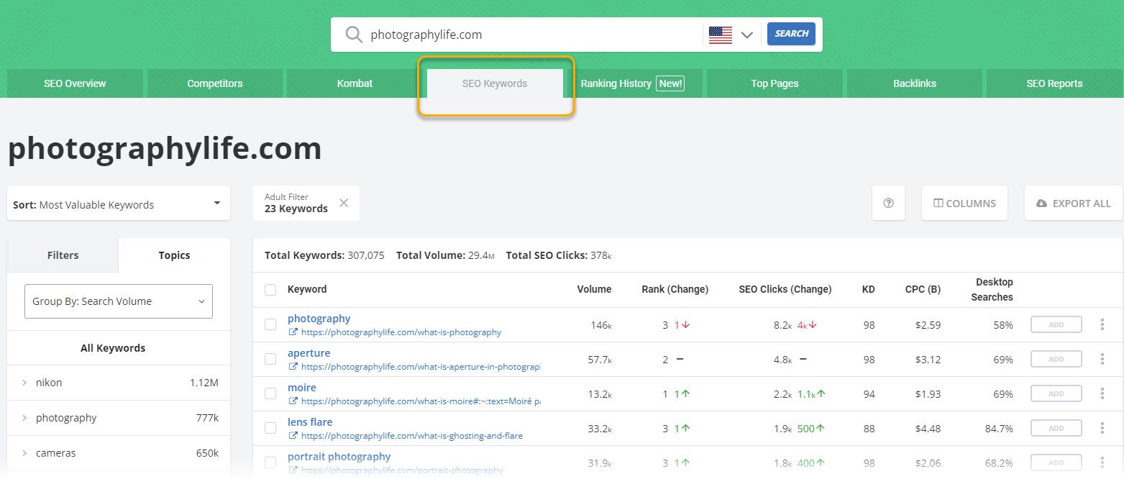Screen dimensions: 1124x479
Task: Visit the what-is-ghosting-and-flare URL link
Action: 412,436
